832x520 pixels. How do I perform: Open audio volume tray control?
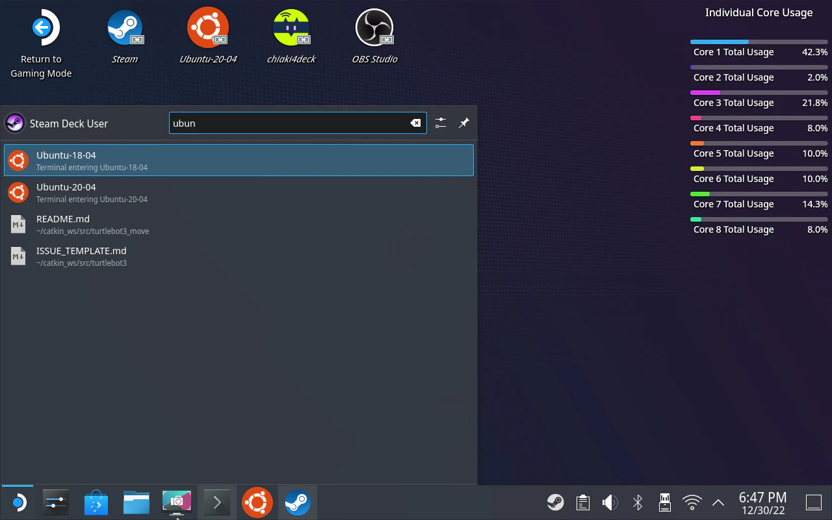(610, 502)
